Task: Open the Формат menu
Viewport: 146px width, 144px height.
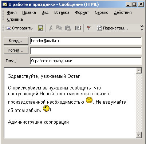Action: [x=82, y=12]
